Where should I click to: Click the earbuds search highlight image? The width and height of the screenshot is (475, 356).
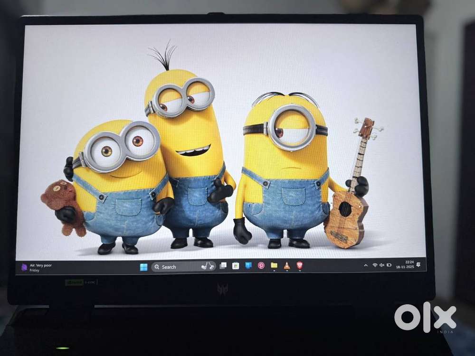pos(208,266)
